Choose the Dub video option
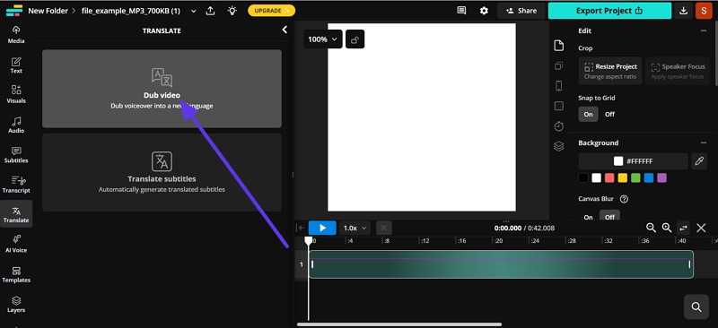The image size is (718, 328). 162,89
